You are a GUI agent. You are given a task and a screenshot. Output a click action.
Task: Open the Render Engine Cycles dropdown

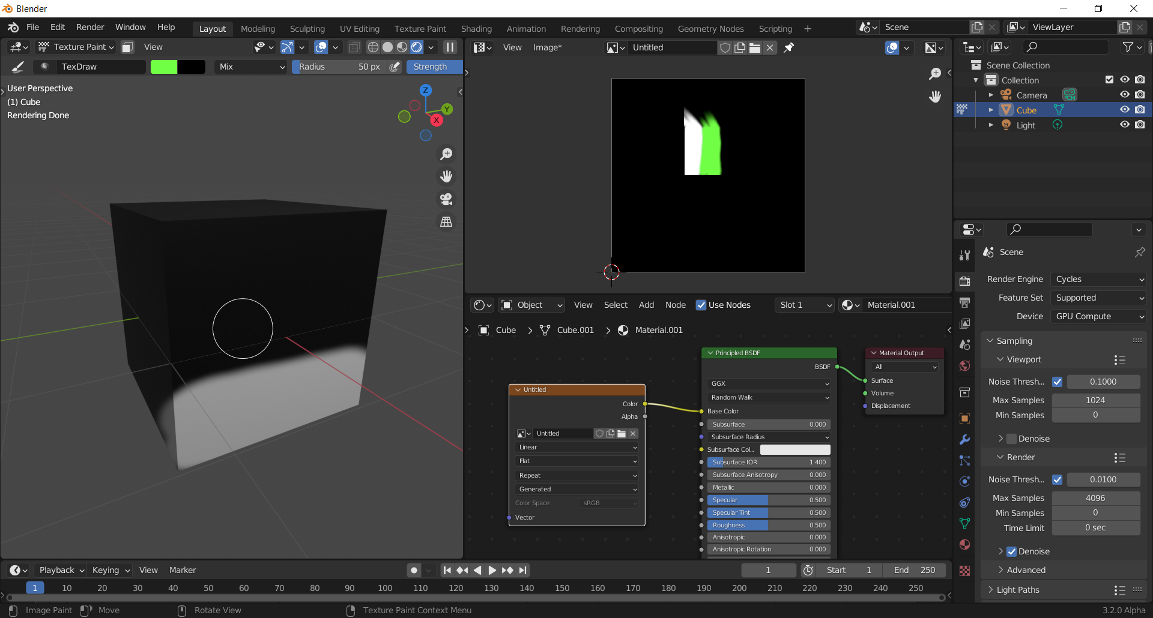tap(1099, 279)
